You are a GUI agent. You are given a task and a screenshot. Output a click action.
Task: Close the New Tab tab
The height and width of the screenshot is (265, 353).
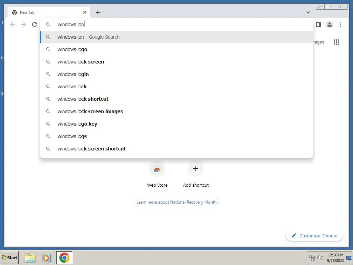pyautogui.click(x=85, y=12)
